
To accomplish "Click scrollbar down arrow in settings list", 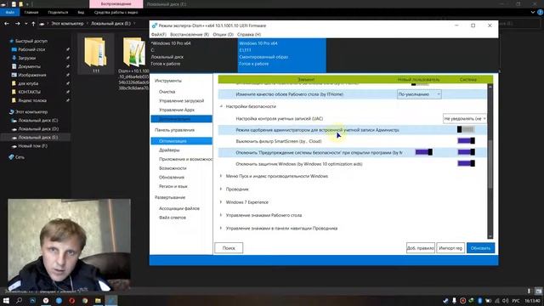I will point(490,236).
